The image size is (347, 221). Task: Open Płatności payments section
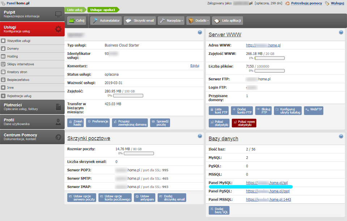point(32,107)
